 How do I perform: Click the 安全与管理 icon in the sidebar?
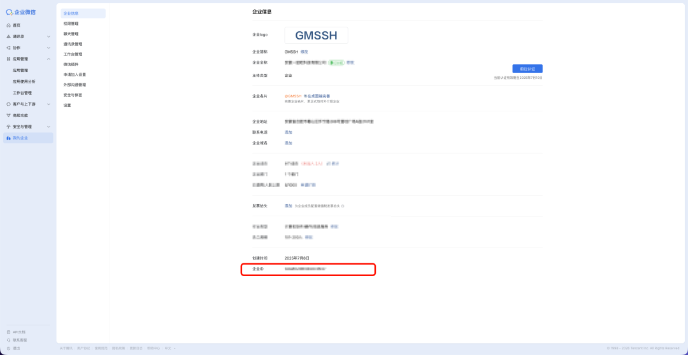[8, 127]
